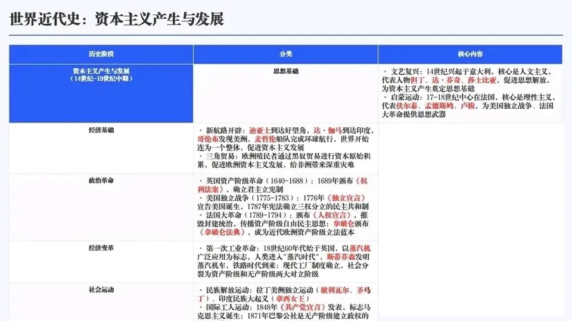572x321 pixels.
Task: Select the 分类 column header
Action: [285, 54]
